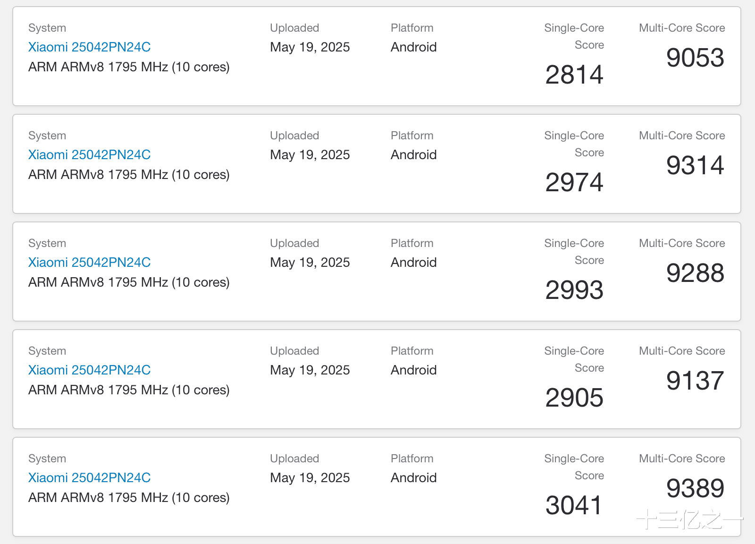Click the ARM ARMv8 processor text in 9288 card
The width and height of the screenshot is (755, 544).
click(x=129, y=282)
